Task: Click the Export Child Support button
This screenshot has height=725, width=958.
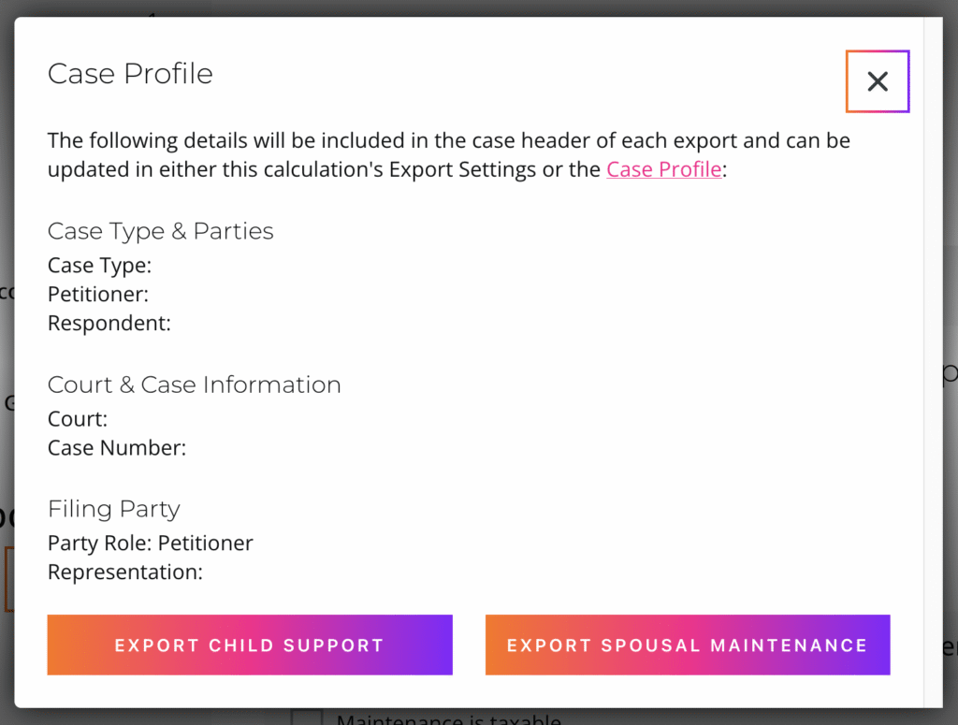Action: tap(250, 645)
